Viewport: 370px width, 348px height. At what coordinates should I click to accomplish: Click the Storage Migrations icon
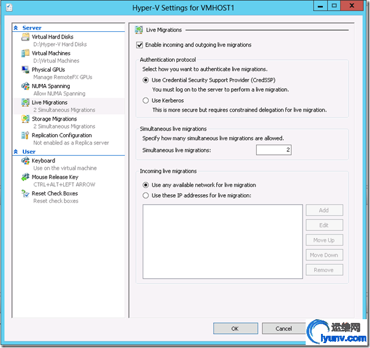tap(25, 119)
